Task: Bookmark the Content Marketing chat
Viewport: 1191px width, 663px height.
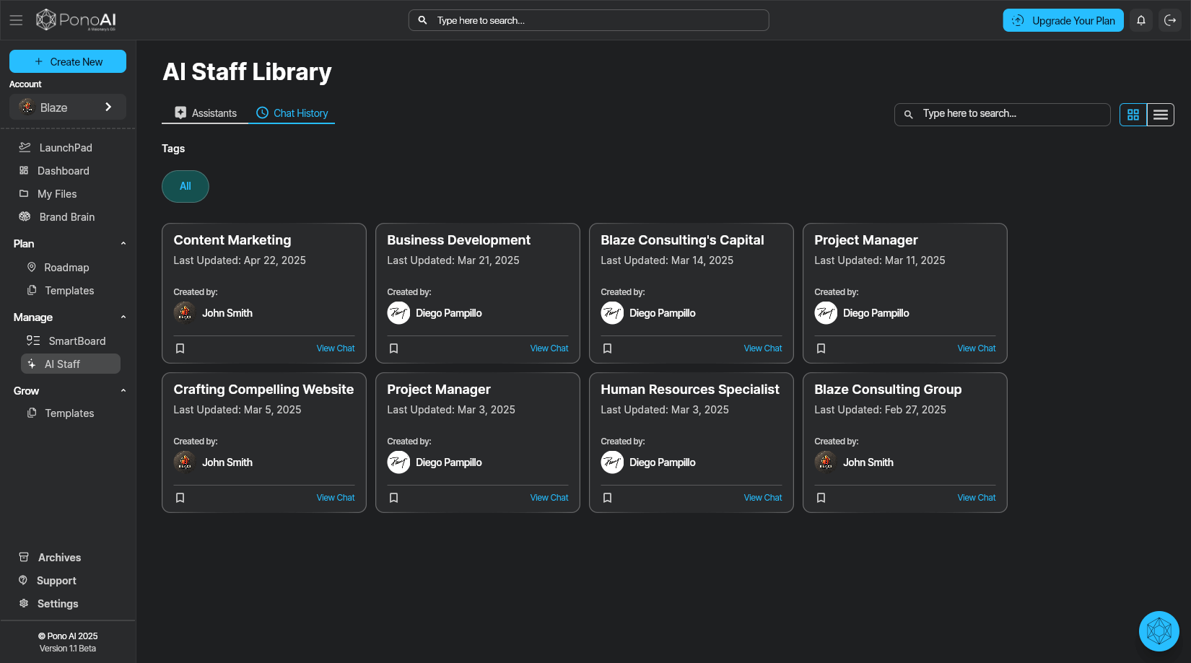Action: (180, 348)
